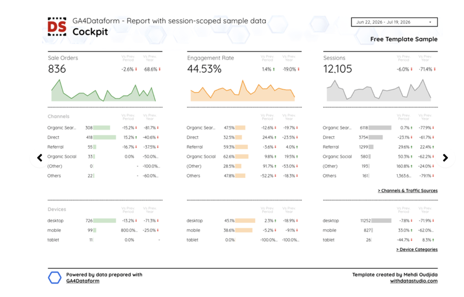Select the 827 mobile sessions value

pos(367,230)
